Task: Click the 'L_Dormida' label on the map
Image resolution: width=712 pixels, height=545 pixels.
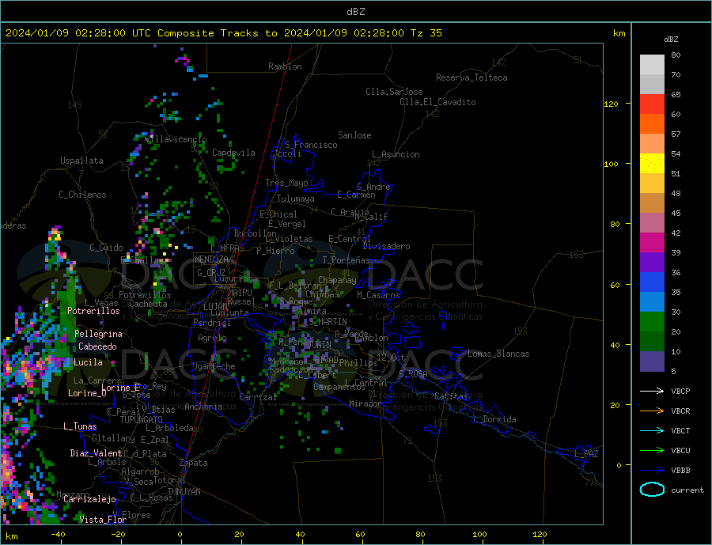Action: (495, 419)
